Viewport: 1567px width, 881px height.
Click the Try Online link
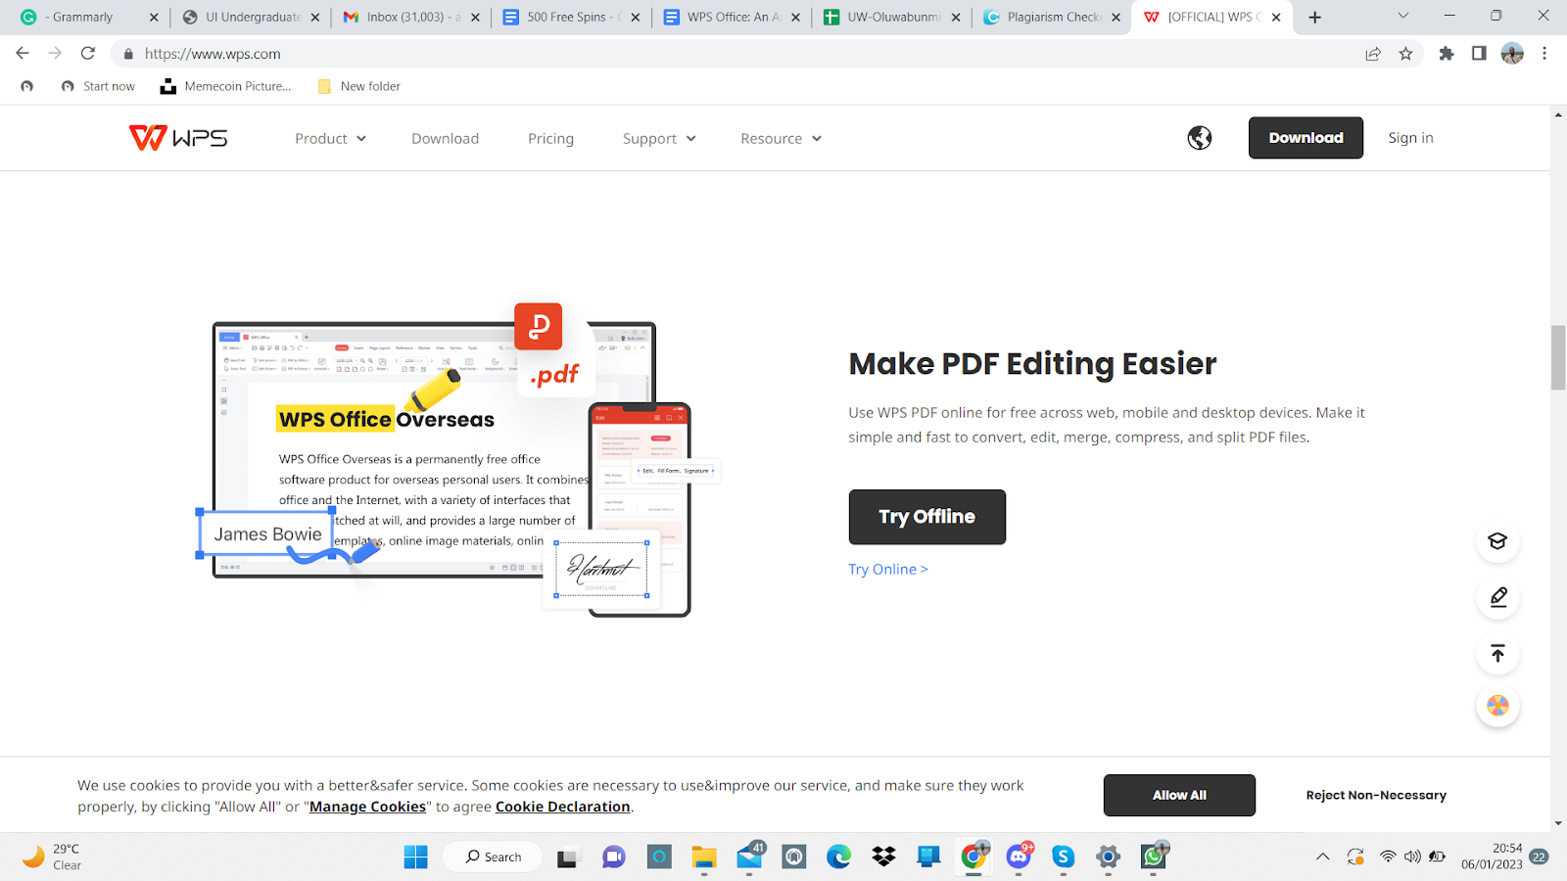(x=888, y=570)
